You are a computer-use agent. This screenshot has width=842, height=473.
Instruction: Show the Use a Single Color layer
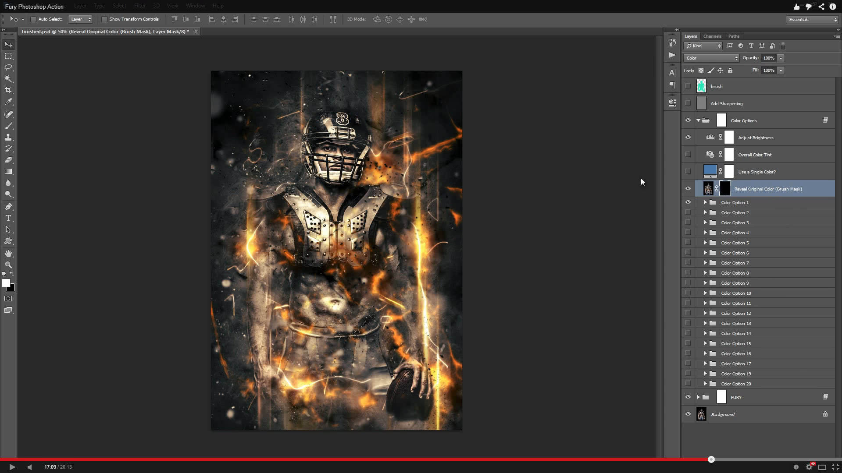(688, 172)
